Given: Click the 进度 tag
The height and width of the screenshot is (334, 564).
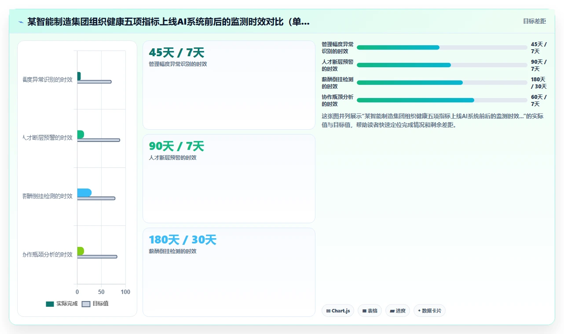Looking at the screenshot, I should coord(397,311).
